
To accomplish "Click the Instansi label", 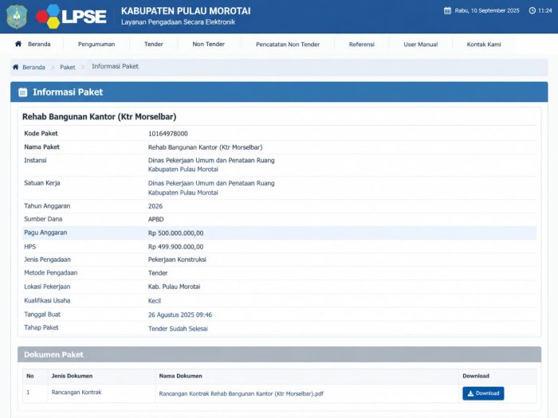I will pyautogui.click(x=35, y=160).
